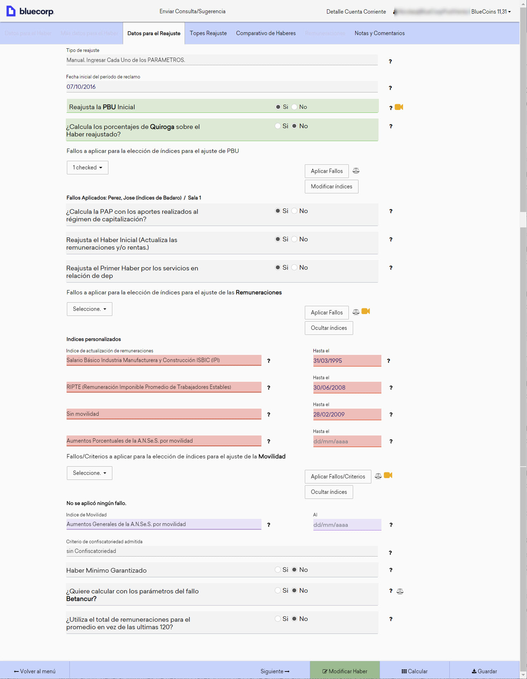Click the scales icon on the Betancur row

[x=400, y=591]
